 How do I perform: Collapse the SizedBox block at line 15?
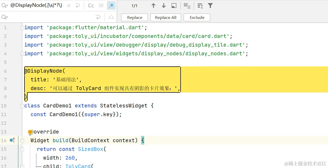[22, 149]
